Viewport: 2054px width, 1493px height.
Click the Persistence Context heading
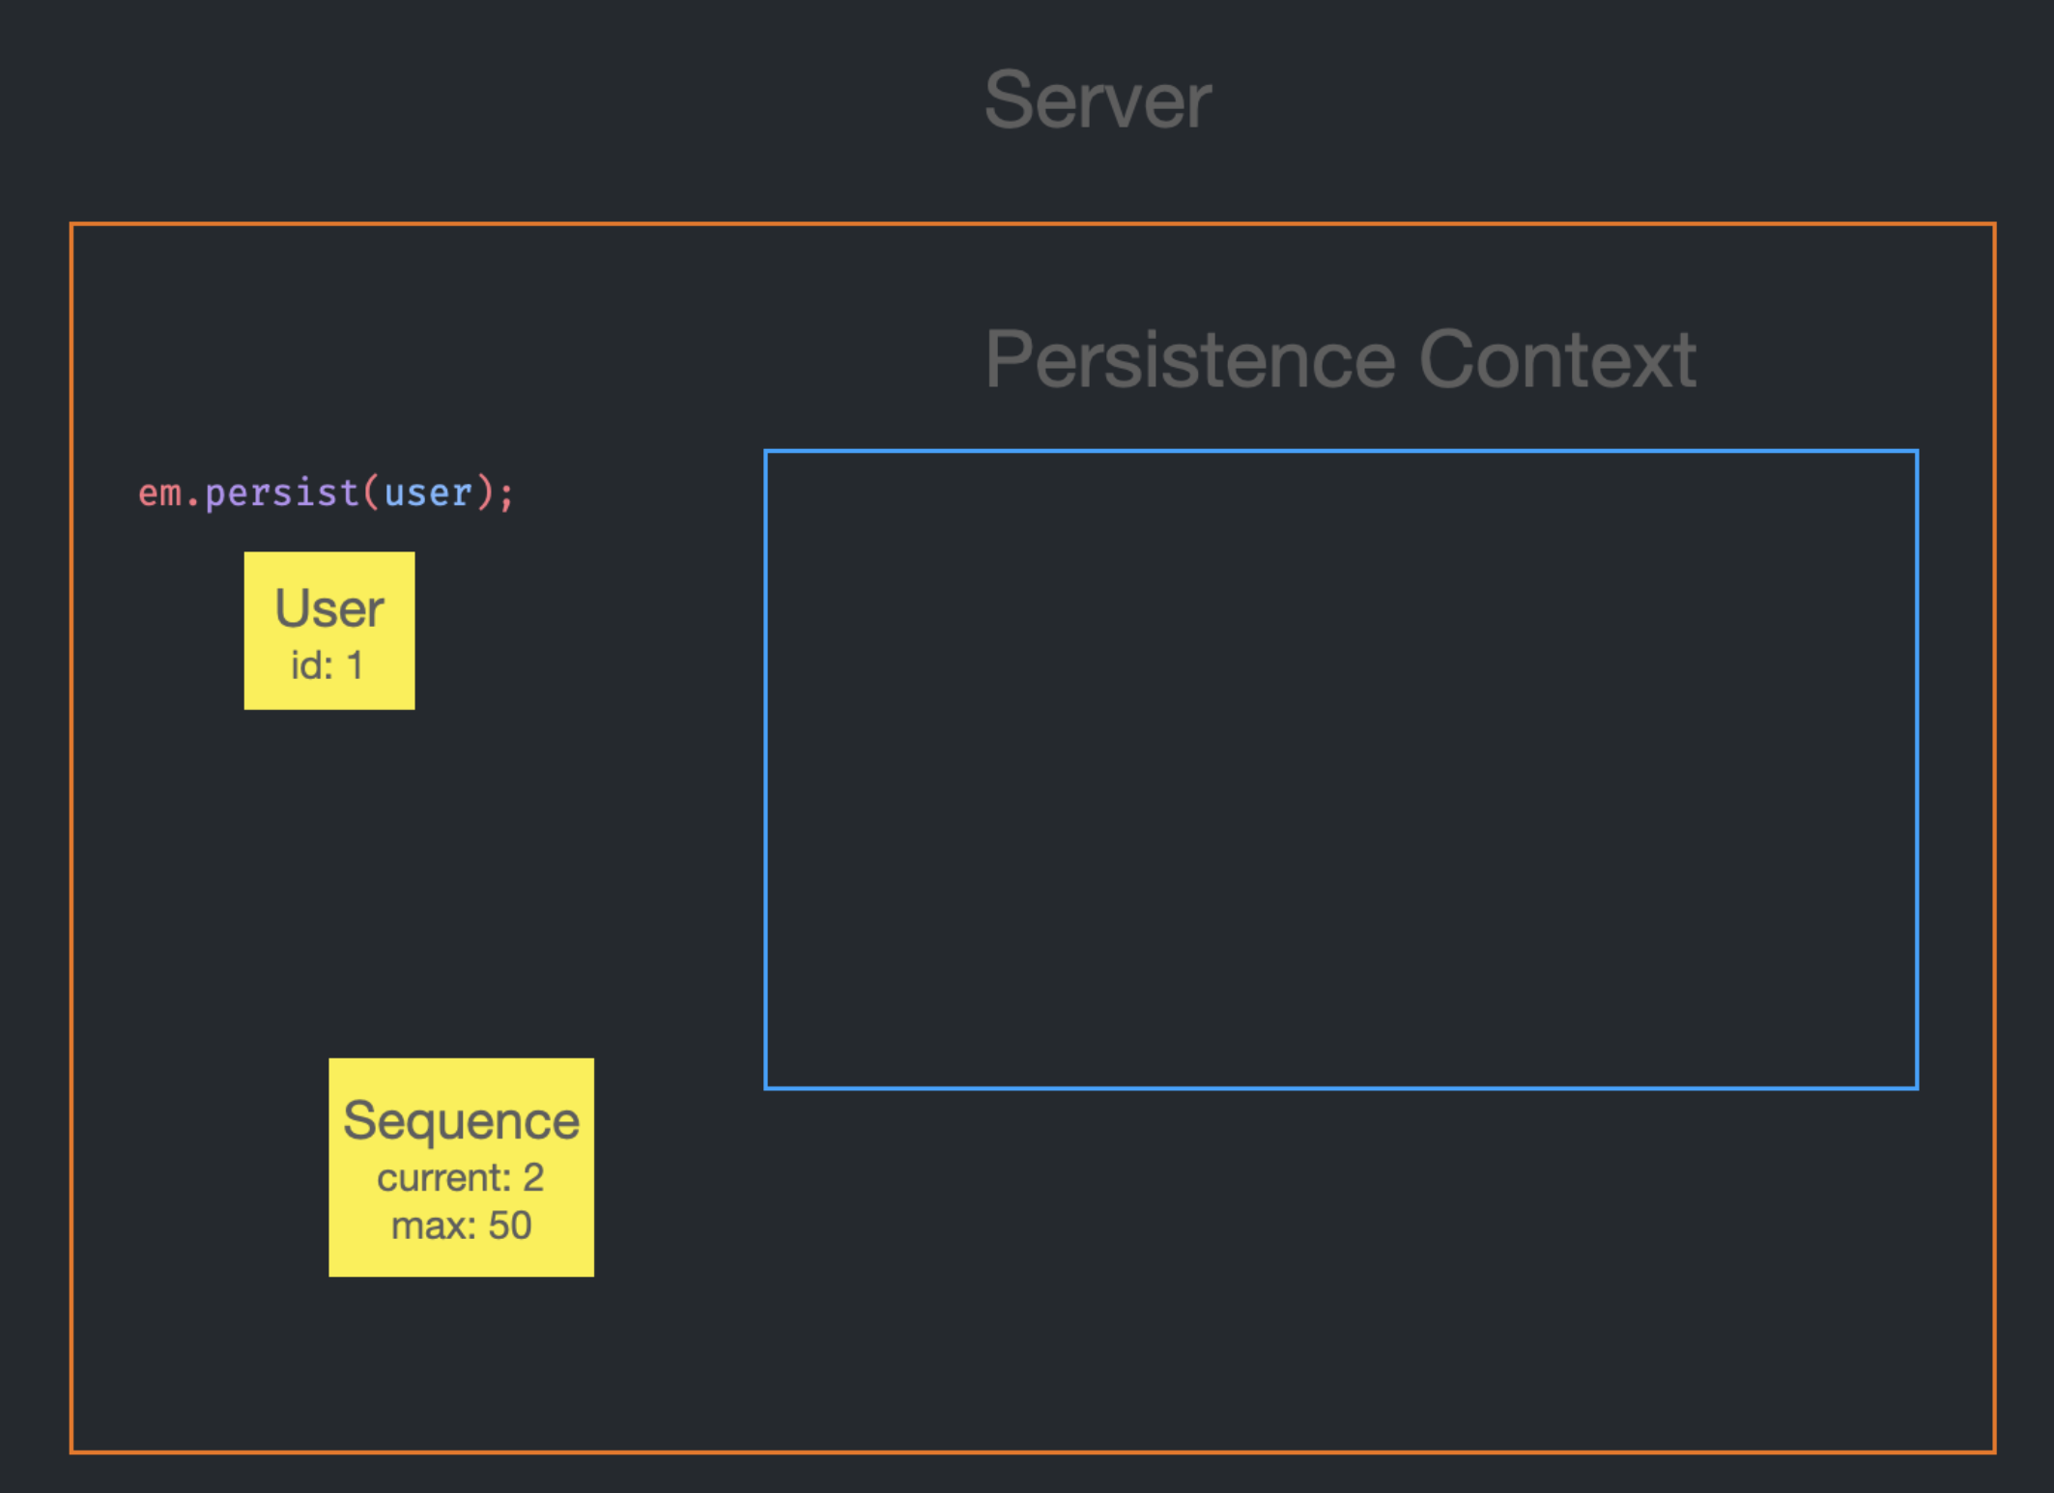pyautogui.click(x=1339, y=359)
